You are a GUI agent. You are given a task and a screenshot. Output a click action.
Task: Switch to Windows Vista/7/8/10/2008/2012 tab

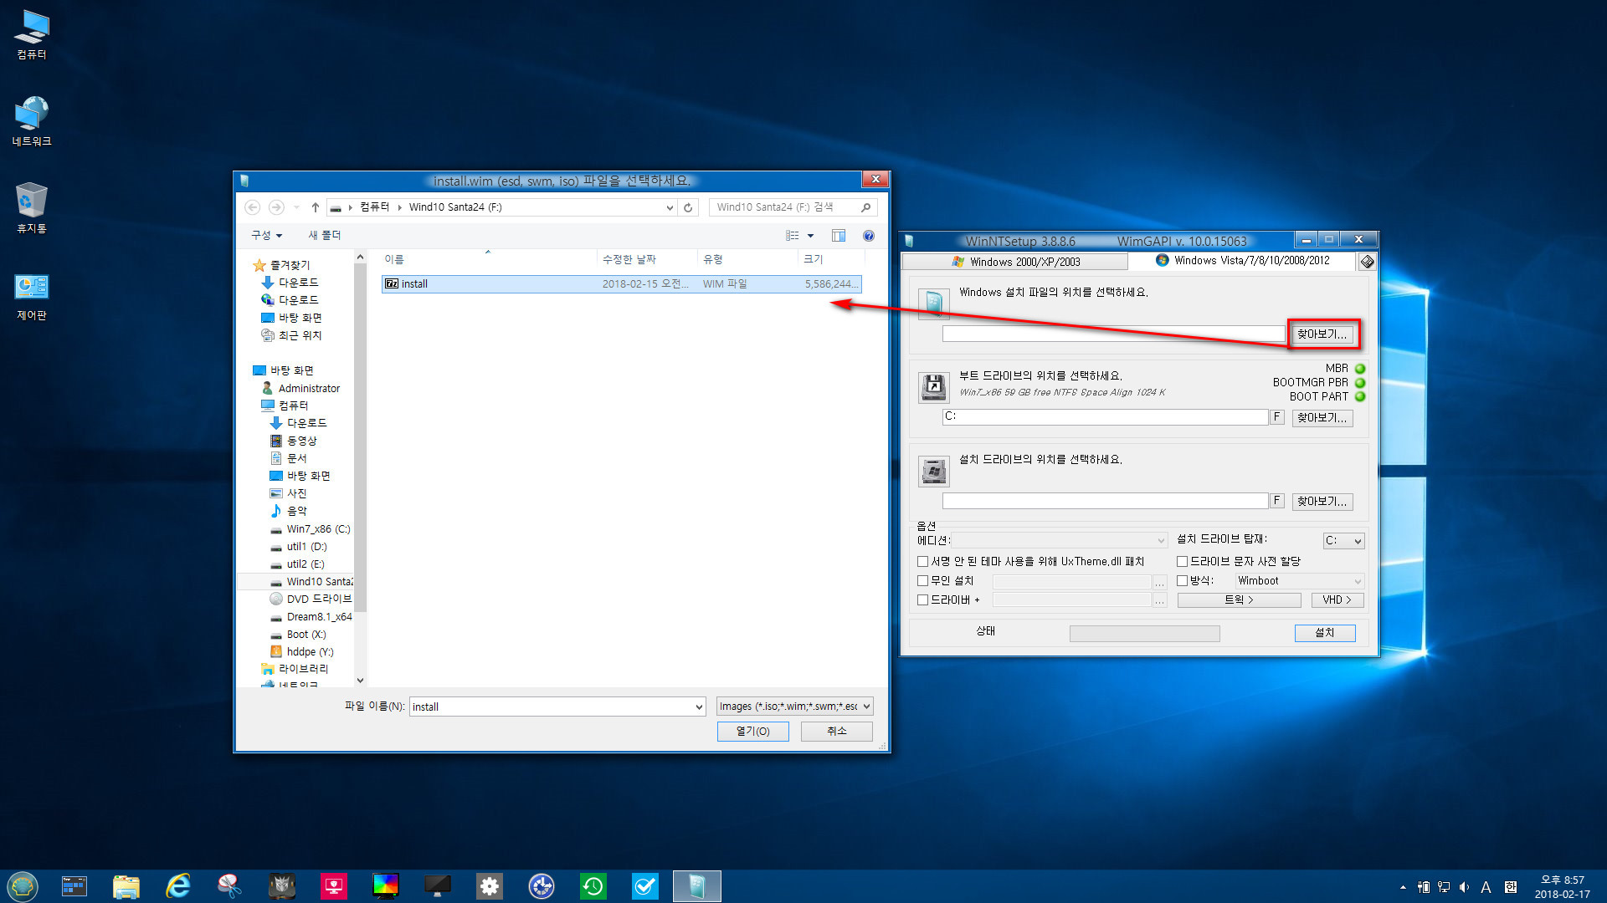[1242, 261]
